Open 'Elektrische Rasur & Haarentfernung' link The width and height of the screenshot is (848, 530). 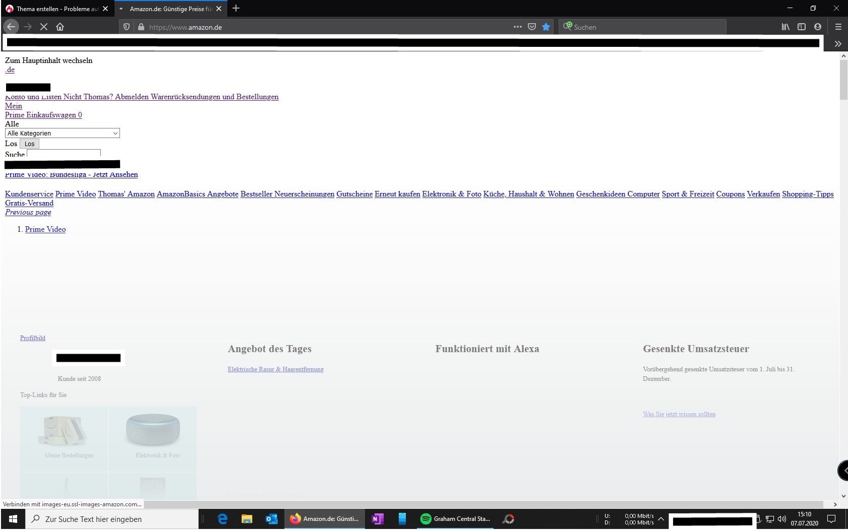point(276,369)
